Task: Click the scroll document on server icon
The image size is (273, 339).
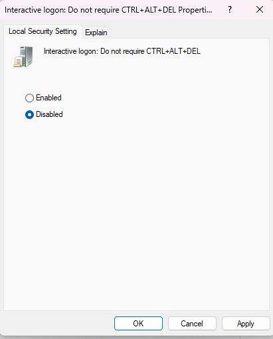Action: point(18,62)
